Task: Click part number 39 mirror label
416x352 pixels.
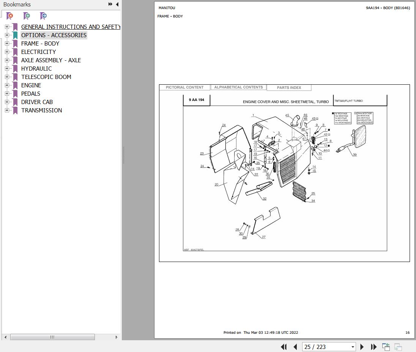Action: pyautogui.click(x=355, y=155)
